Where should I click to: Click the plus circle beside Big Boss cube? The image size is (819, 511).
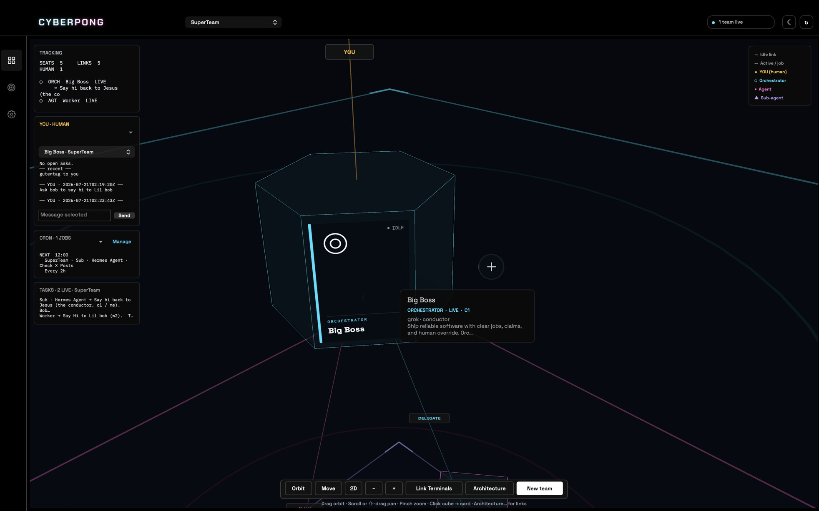(491, 267)
